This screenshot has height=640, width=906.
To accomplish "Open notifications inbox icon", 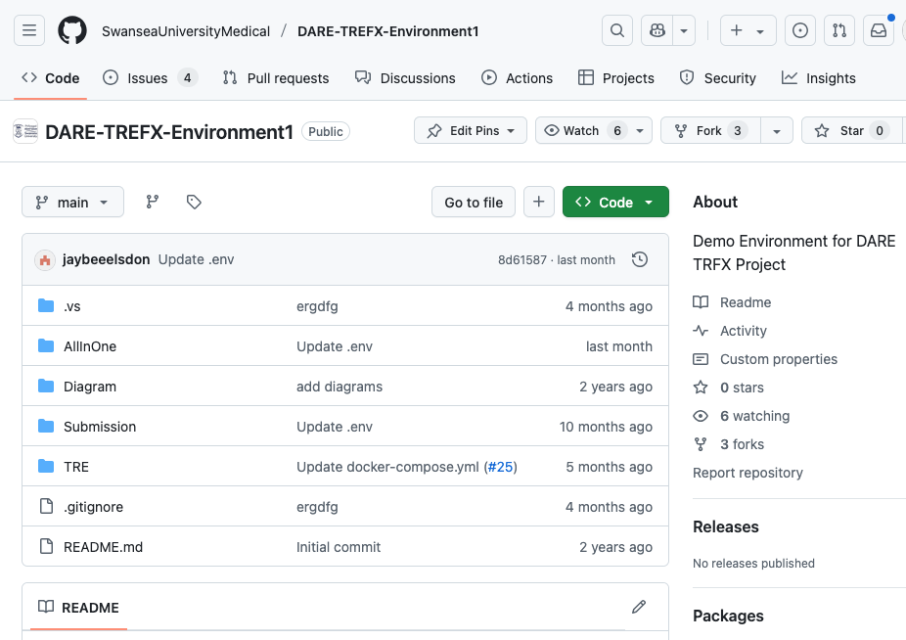I will (x=879, y=30).
